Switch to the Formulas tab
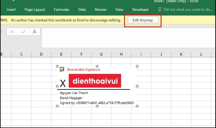 pyautogui.click(x=61, y=10)
